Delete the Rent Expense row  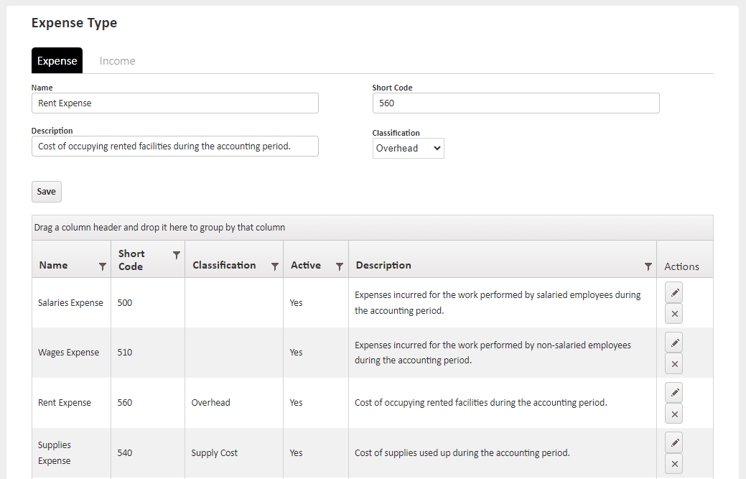click(x=673, y=414)
